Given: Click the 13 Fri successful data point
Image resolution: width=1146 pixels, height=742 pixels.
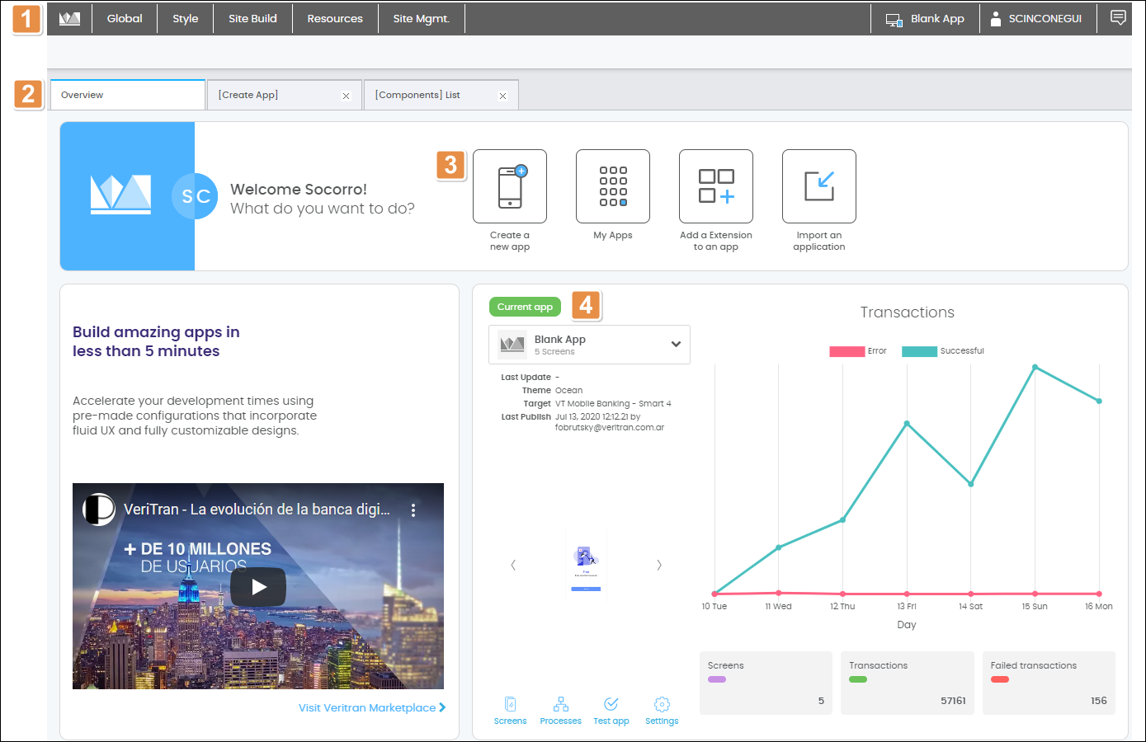Looking at the screenshot, I should 907,424.
